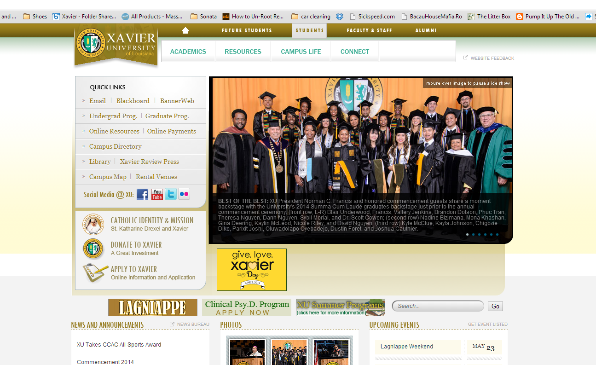Open the car cleaning bookmark folder

311,16
